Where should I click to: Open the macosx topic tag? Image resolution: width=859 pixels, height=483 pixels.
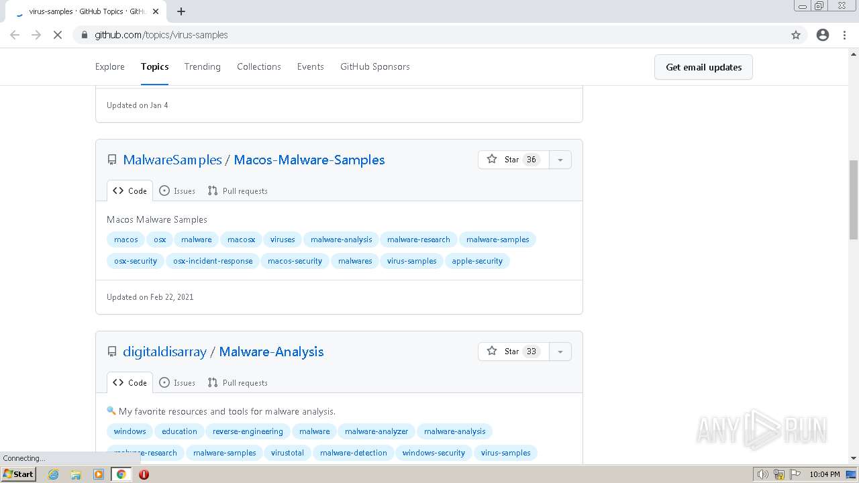(x=241, y=239)
